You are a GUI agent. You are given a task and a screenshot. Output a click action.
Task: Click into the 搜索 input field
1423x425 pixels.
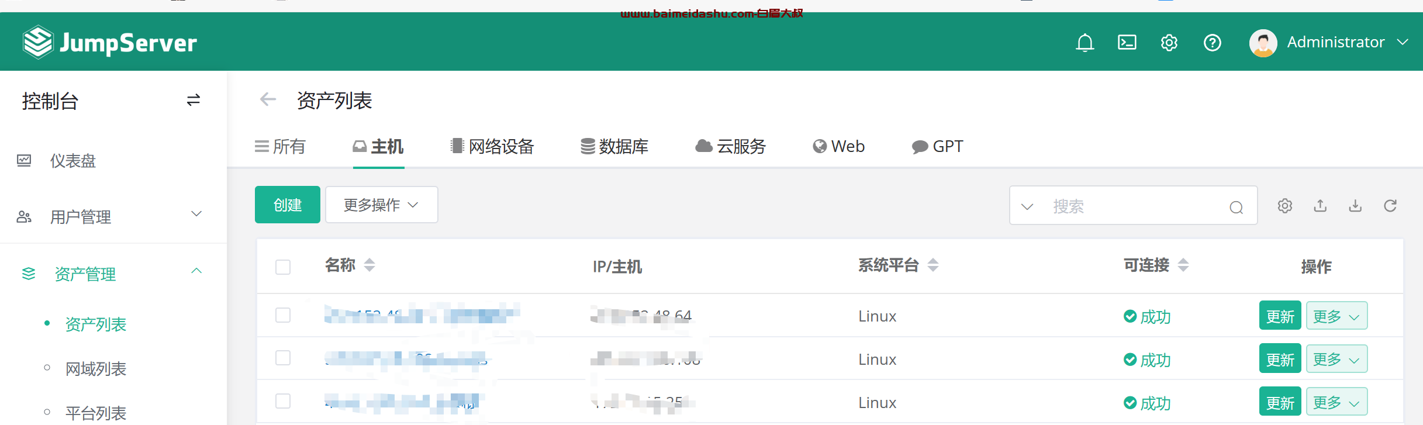tap(1134, 207)
